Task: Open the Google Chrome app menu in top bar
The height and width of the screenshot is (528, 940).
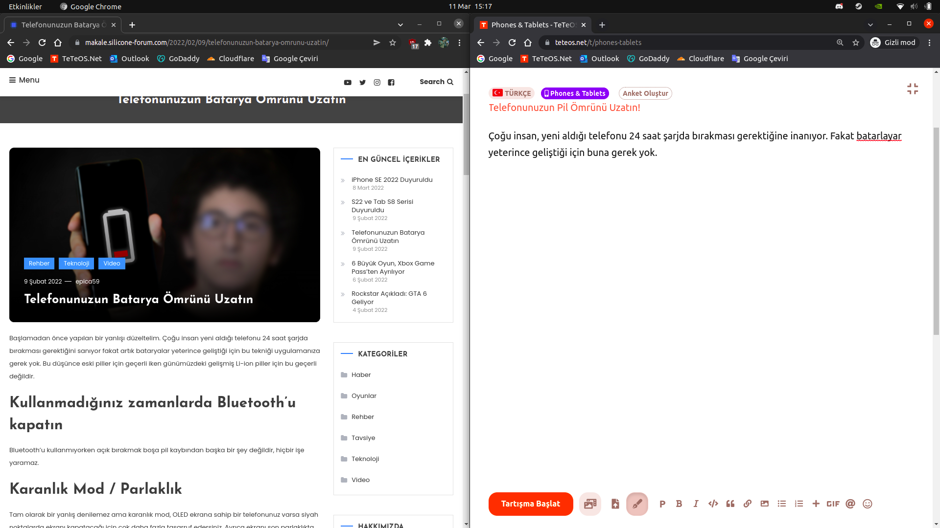Action: [x=91, y=6]
